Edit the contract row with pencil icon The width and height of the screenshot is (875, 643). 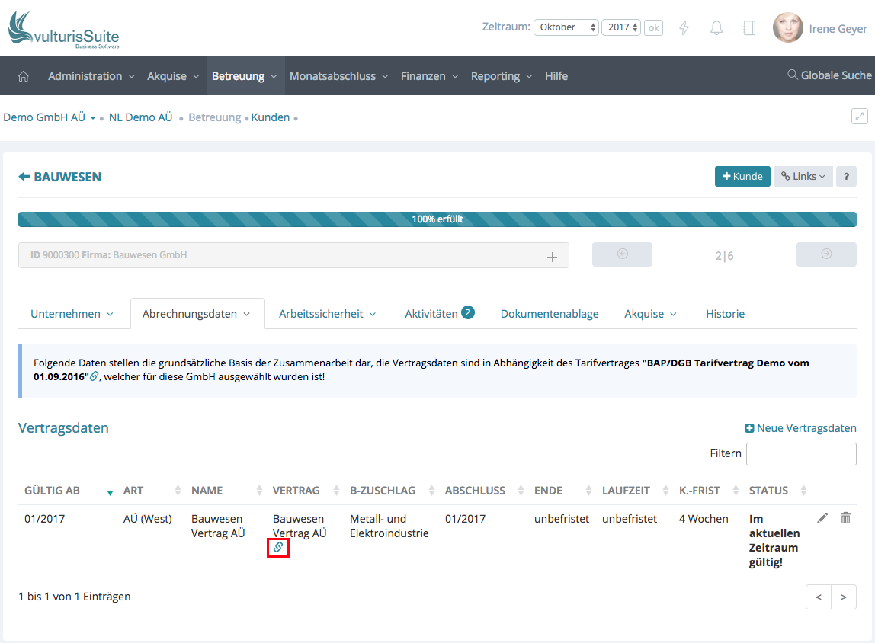pos(822,518)
